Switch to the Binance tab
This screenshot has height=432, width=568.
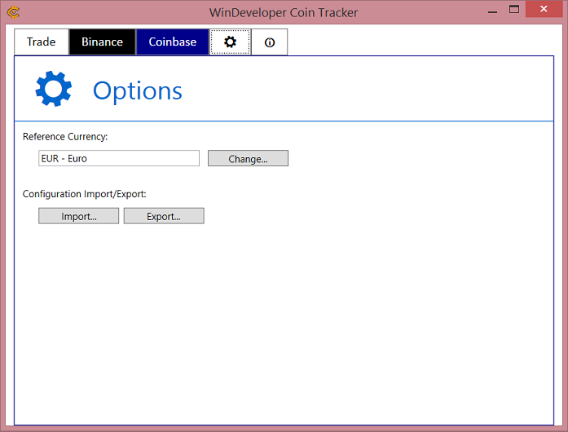(102, 42)
